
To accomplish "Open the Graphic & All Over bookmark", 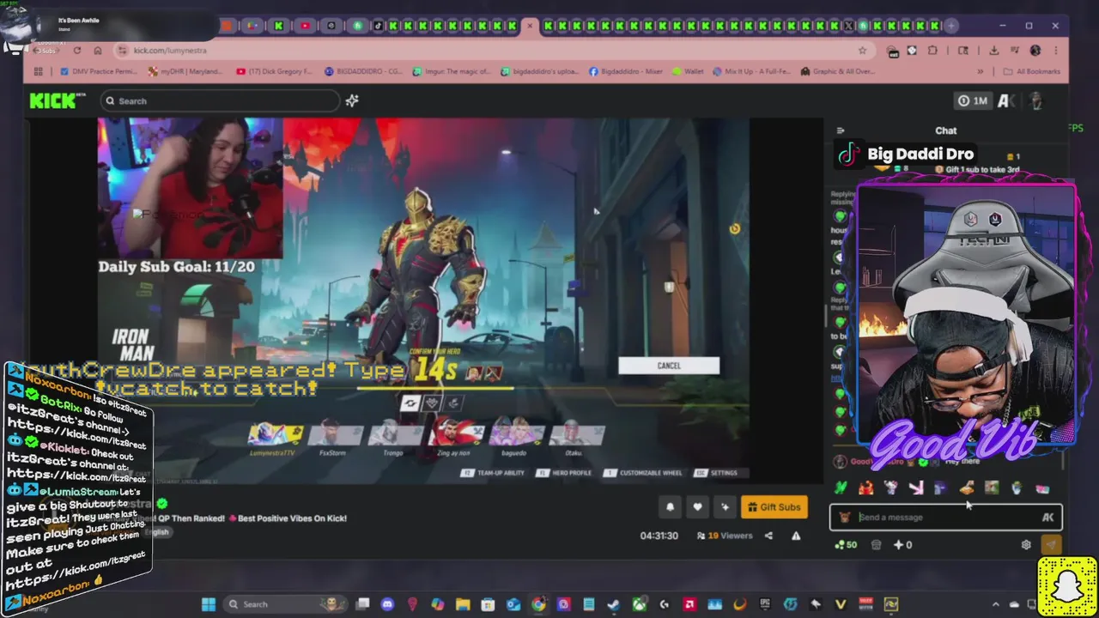I will (x=838, y=71).
